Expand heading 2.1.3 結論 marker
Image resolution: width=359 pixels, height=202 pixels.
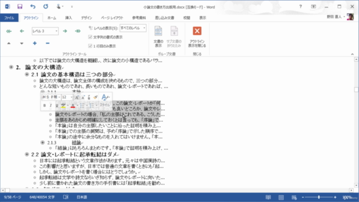(43, 143)
